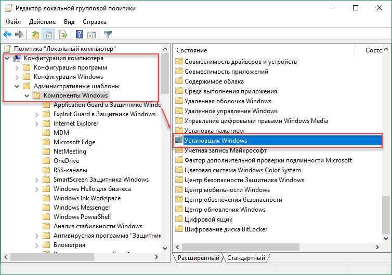Toggle the Show/Hide action pane icon
Viewport: 392px width, 275px height.
click(92, 34)
